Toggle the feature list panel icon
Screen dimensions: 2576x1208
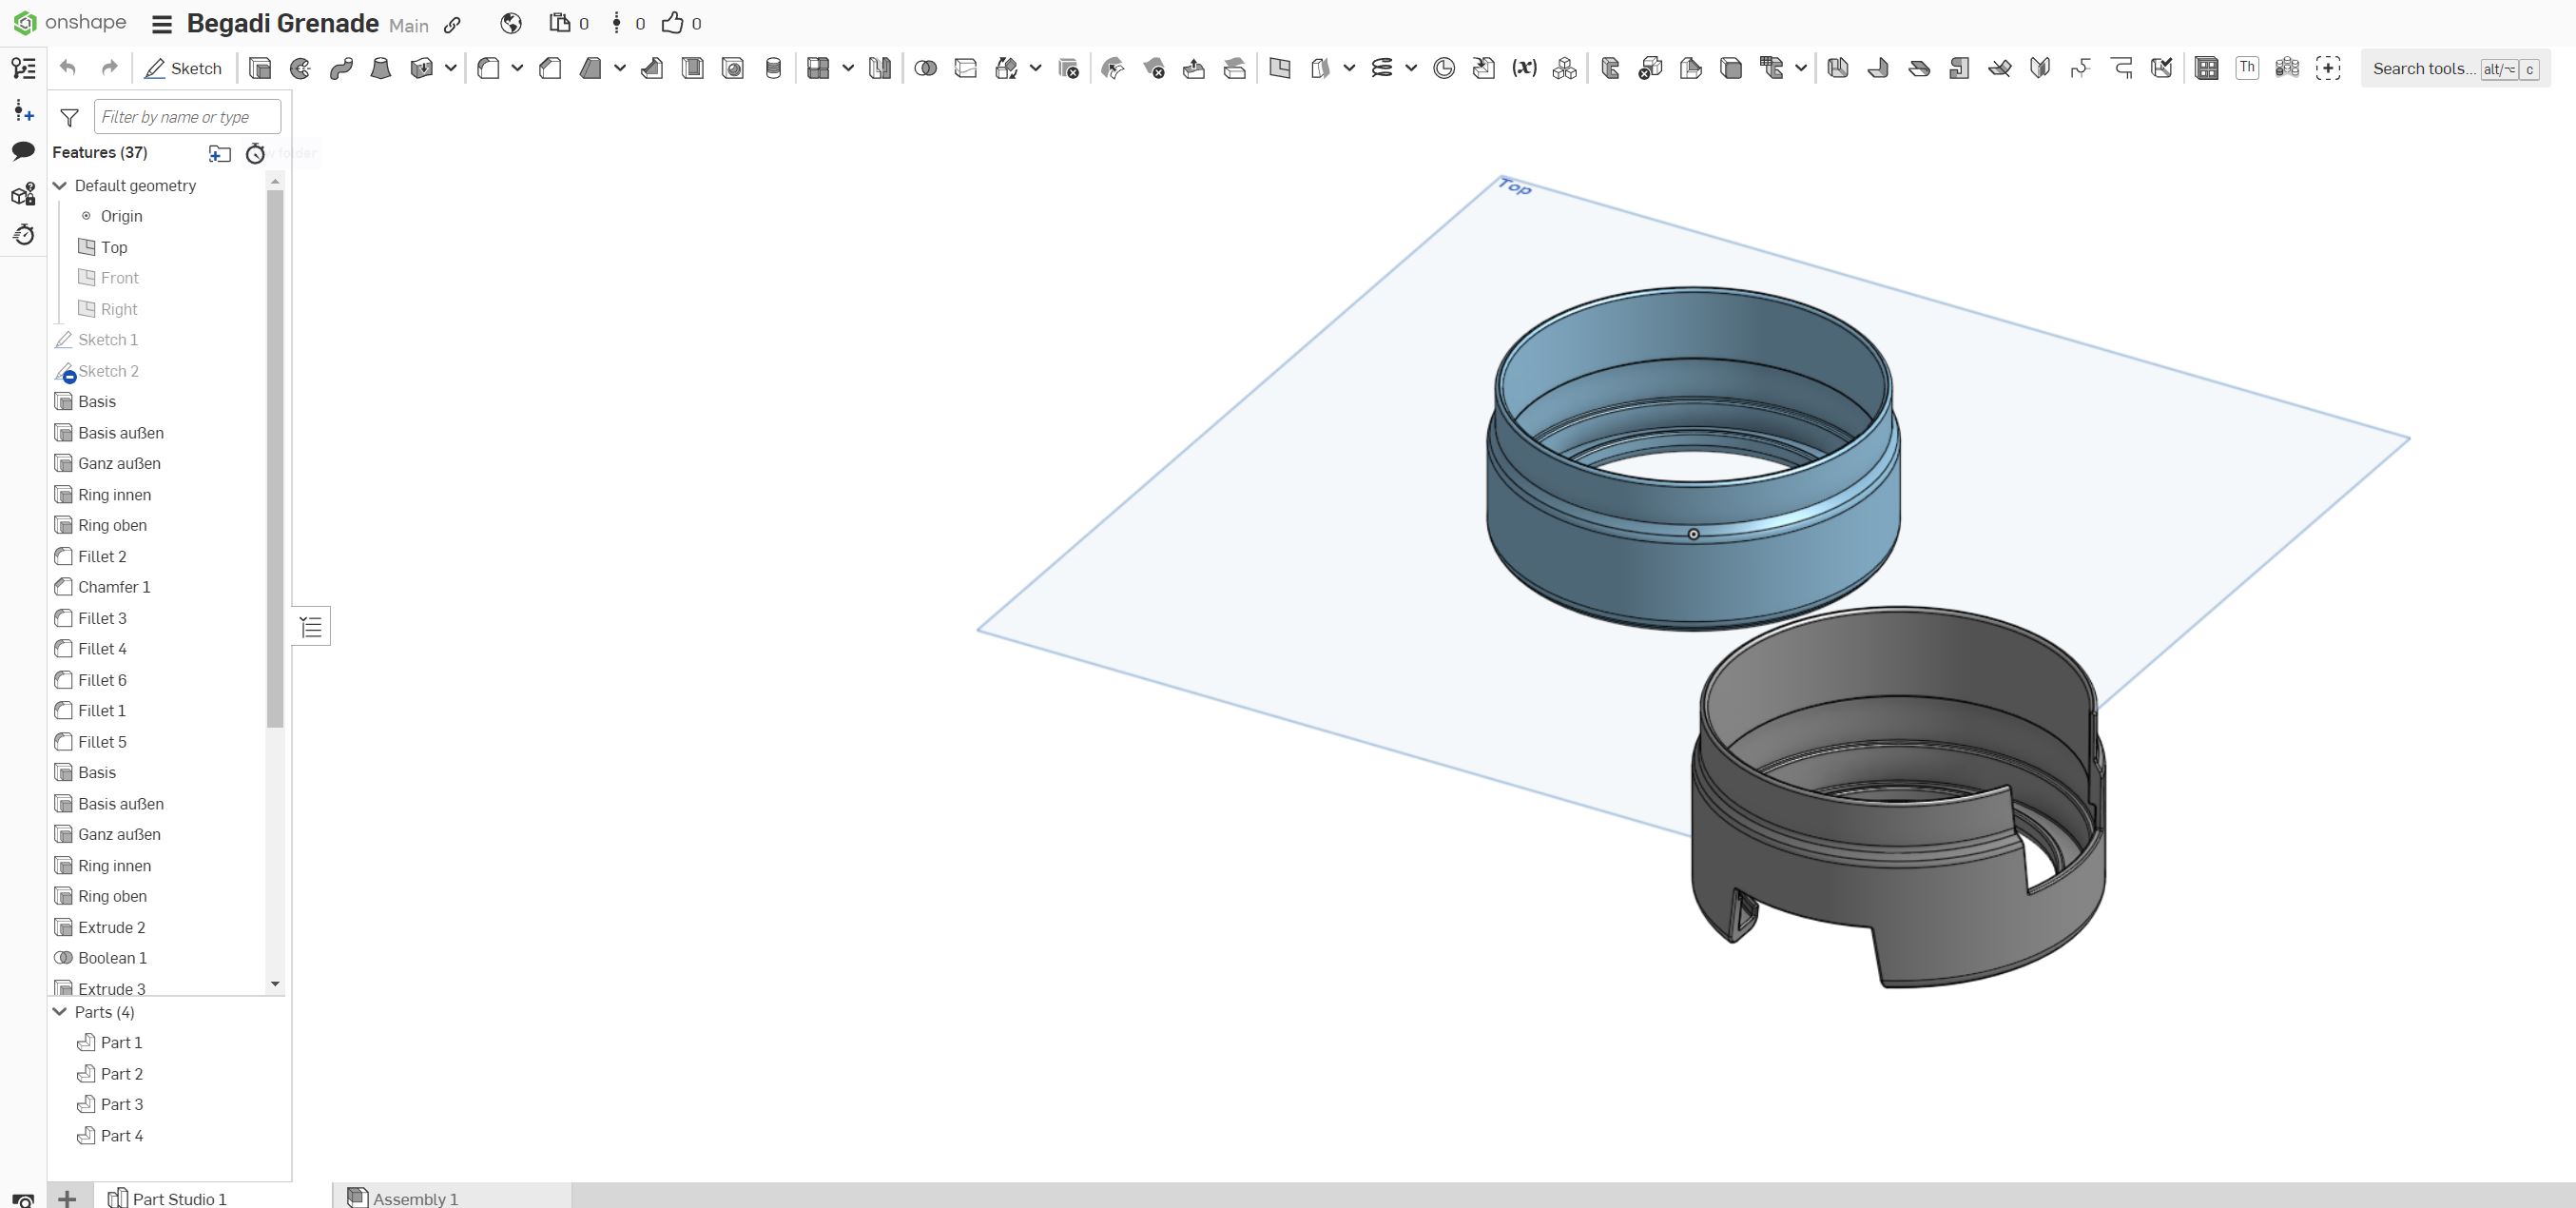23,68
